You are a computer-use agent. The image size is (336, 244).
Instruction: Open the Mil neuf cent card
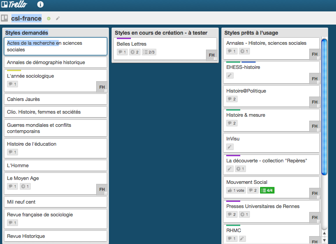coord(55,202)
